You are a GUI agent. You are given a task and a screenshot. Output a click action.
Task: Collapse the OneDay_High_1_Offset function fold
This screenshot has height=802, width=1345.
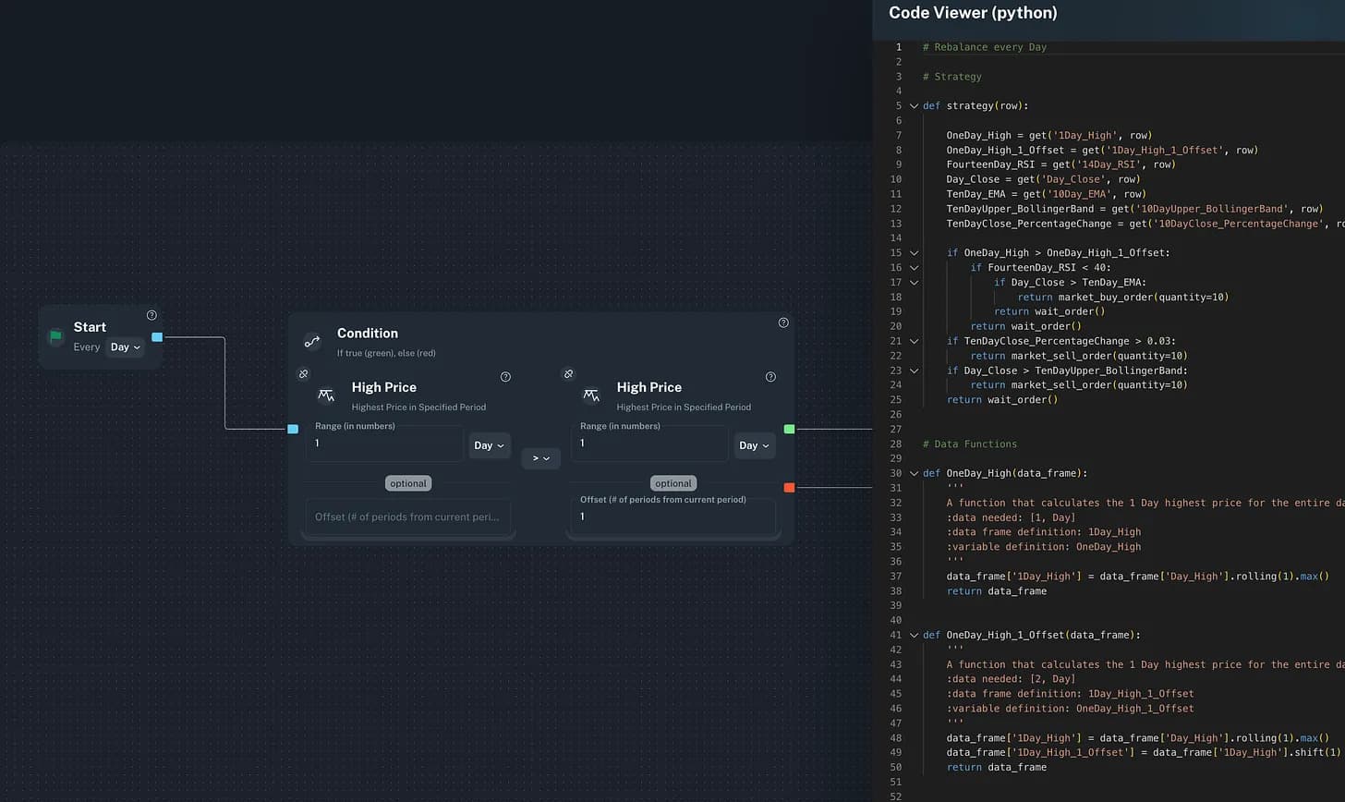914,635
